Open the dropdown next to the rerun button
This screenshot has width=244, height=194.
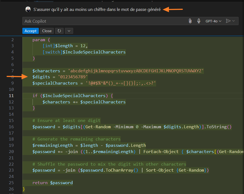coord(69,31)
